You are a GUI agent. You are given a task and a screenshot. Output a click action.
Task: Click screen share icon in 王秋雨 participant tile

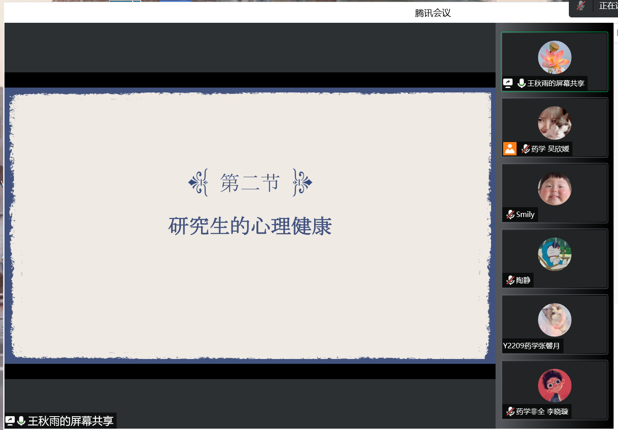[508, 83]
